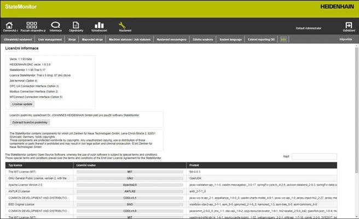
Task: Click the page vertical scrollbar thumb
Action: [356, 110]
